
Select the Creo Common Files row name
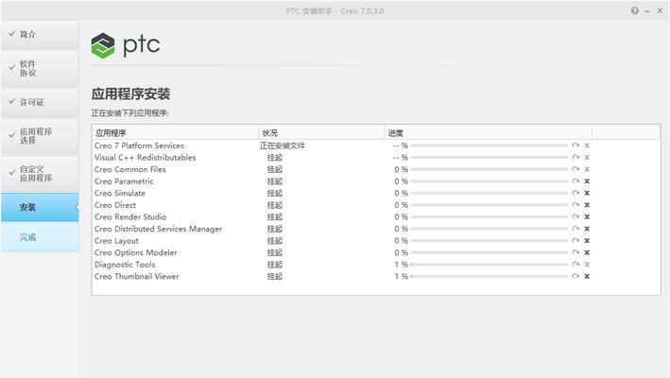(x=129, y=169)
